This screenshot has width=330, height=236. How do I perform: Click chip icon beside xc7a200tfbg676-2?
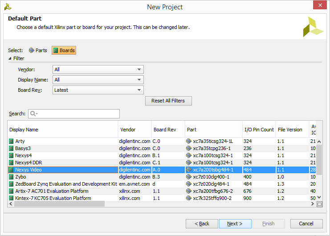click(x=189, y=191)
